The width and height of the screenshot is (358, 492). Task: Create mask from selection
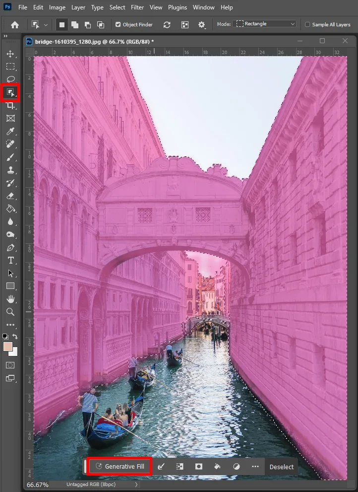[199, 467]
